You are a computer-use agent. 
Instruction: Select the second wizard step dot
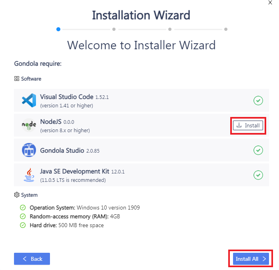point(114,29)
